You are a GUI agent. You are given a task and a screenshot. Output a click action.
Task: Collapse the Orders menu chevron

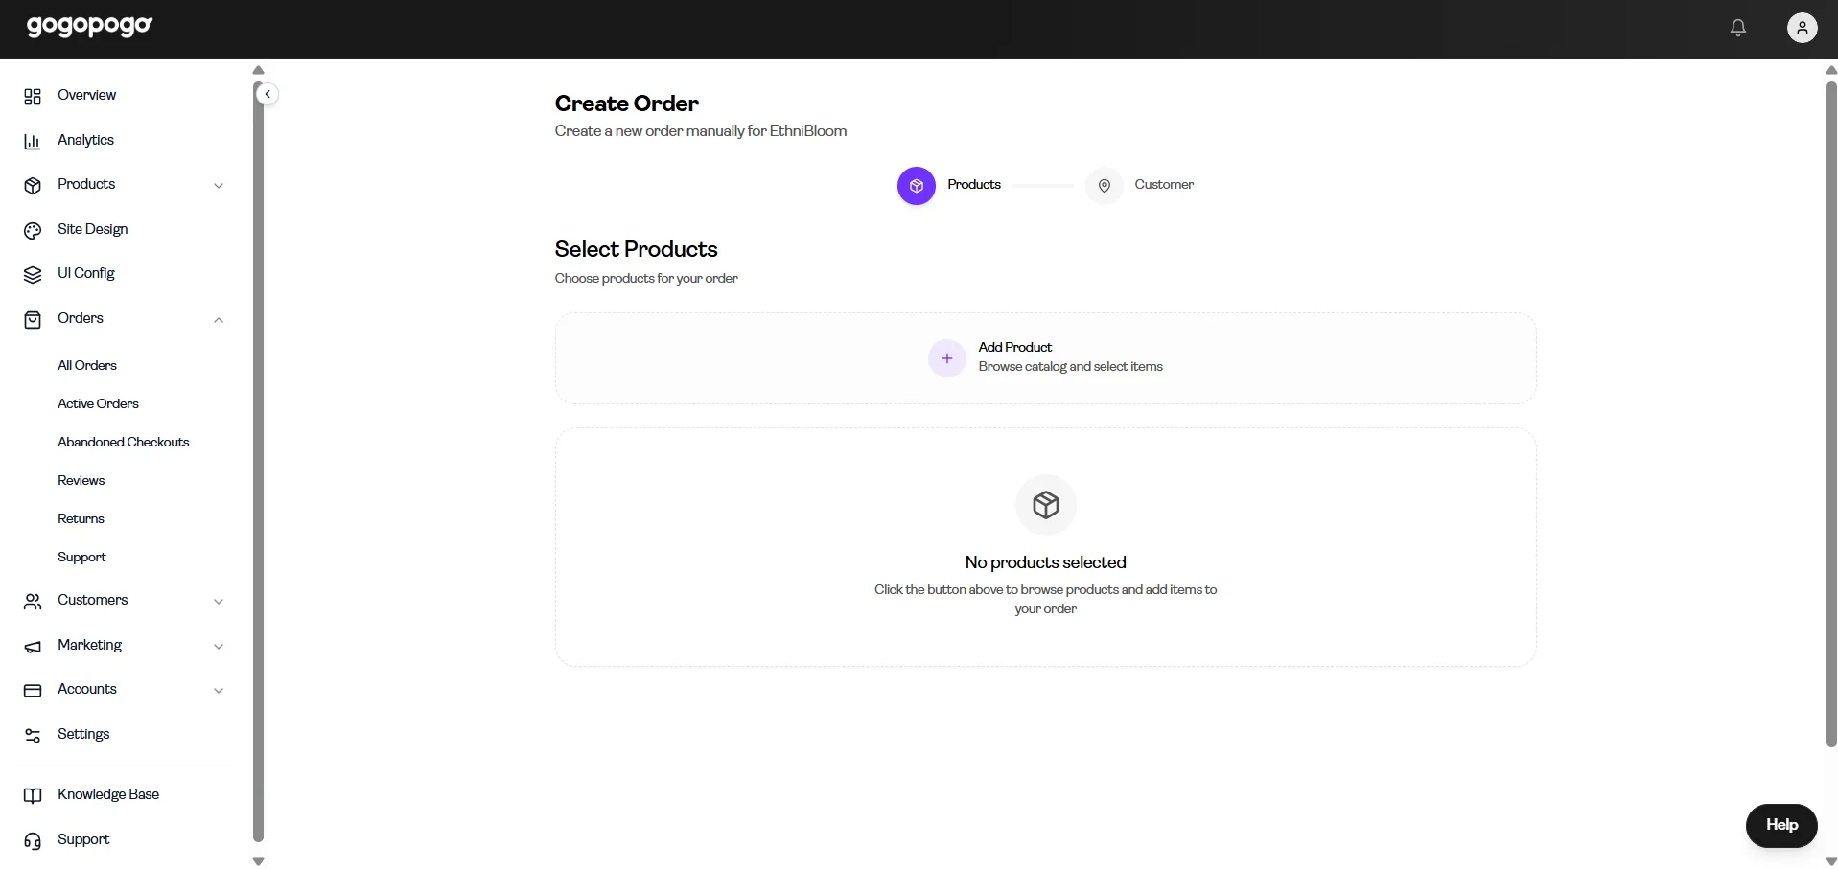point(219,320)
